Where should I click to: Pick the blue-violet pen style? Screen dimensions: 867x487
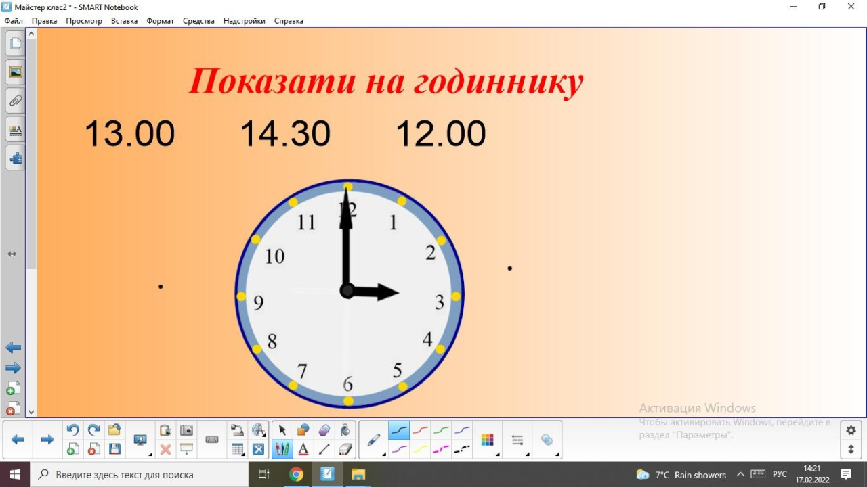click(x=462, y=430)
